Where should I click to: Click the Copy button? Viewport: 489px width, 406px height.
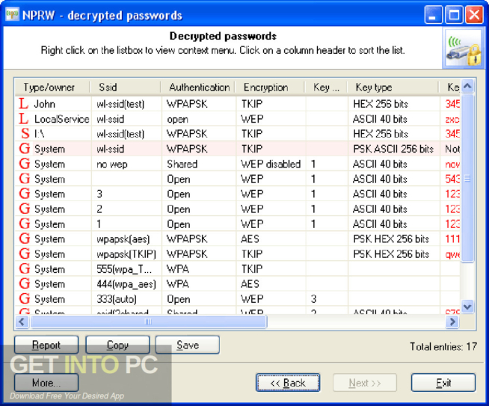coord(117,345)
